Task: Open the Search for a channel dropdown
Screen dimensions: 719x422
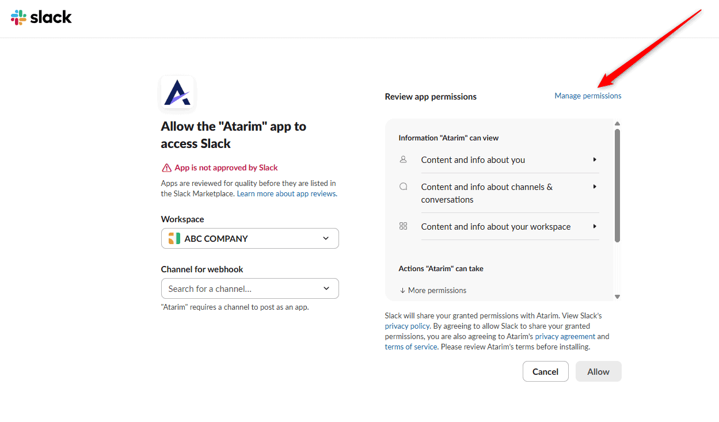Action: tap(250, 288)
